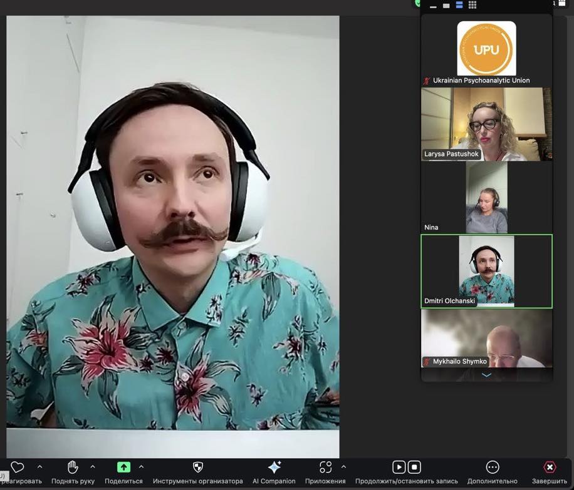Open share options arrow beside Поделиться
This screenshot has height=490, width=574.
point(141,467)
